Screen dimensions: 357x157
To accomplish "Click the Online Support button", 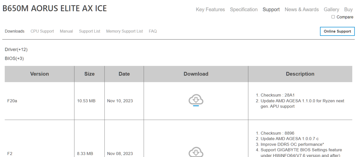I will [337, 31].
